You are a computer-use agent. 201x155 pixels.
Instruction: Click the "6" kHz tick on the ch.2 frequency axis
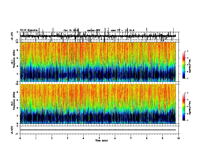(x=18, y=100)
